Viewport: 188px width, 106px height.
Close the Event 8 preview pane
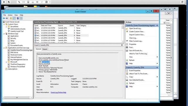tap(122, 45)
